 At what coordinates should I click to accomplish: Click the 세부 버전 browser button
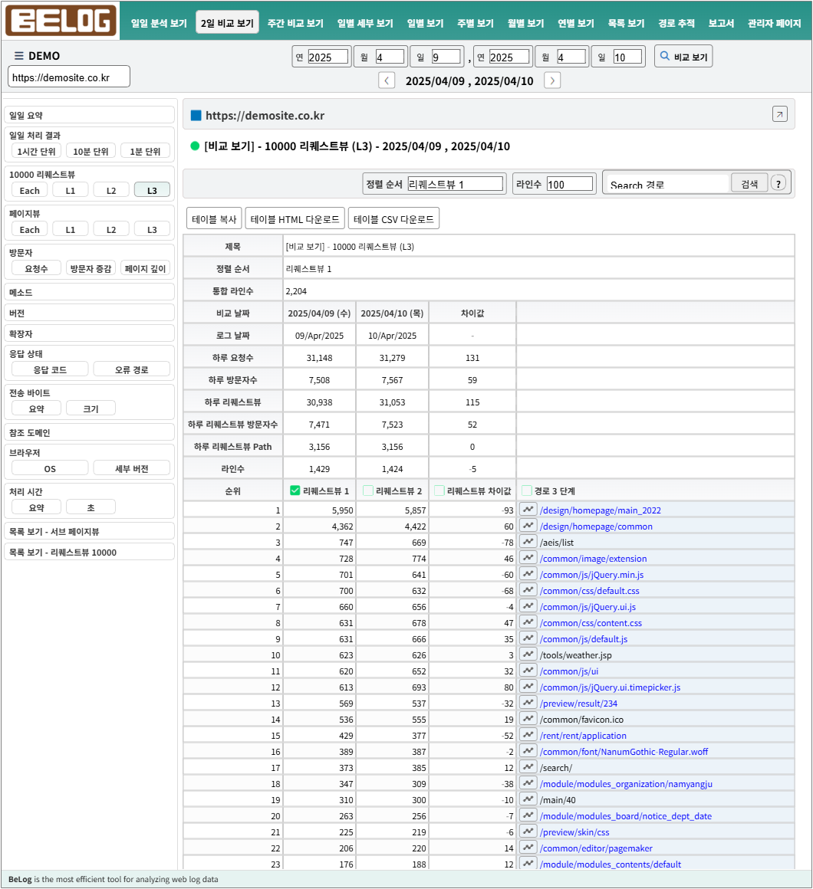132,468
